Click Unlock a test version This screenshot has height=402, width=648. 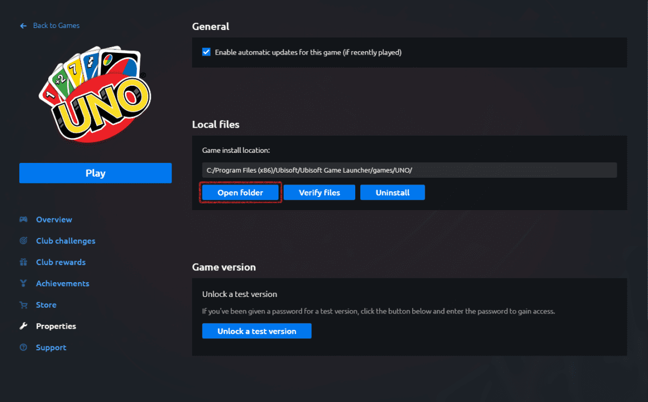256,330
